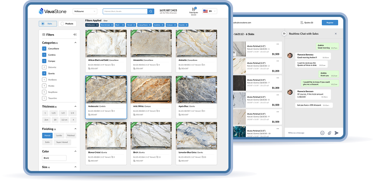Open the emoji picker in chat

pyautogui.click(x=322, y=133)
